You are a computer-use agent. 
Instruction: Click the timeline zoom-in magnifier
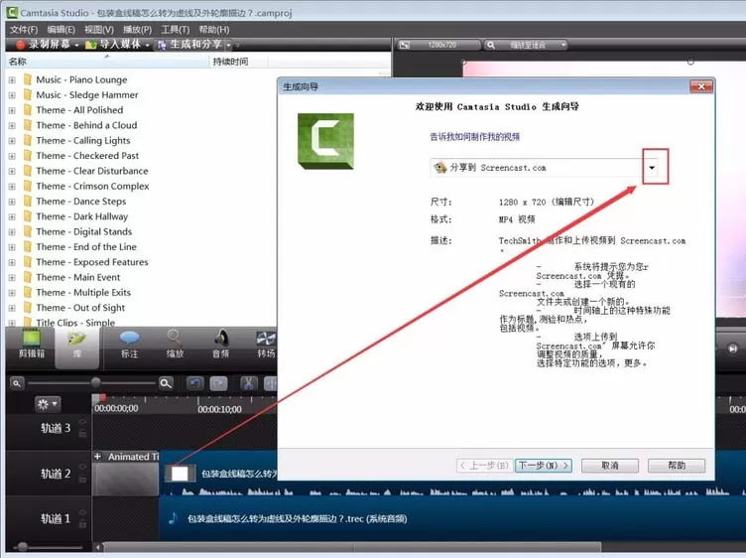coord(166,383)
